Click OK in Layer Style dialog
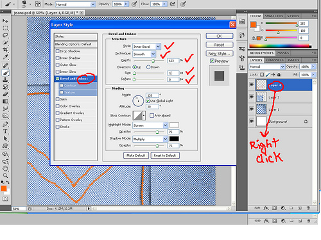Screen dimensions: 321x240 pyautogui.click(x=220, y=36)
